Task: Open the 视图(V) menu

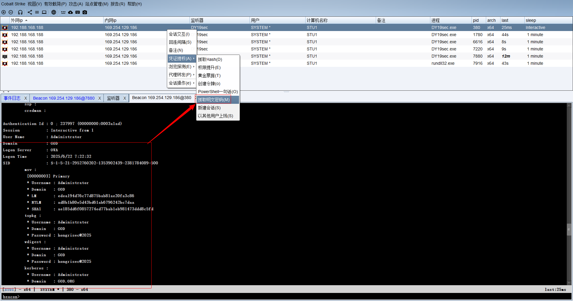Action: (35, 4)
